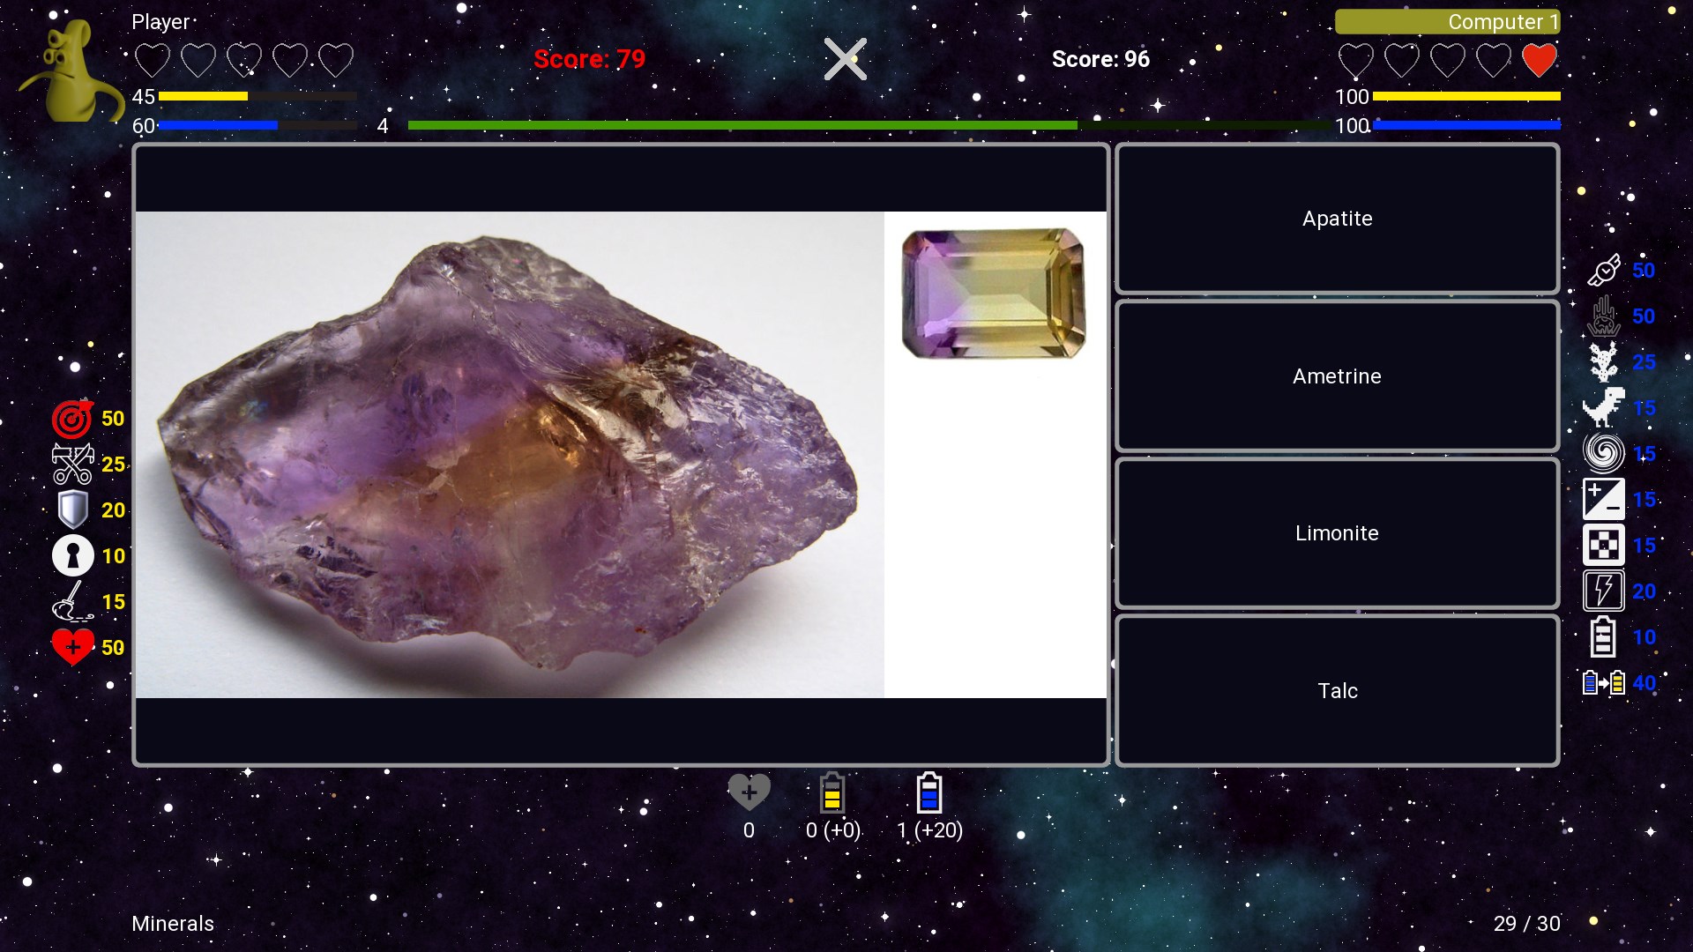Click the green round progress bar

pos(742,125)
